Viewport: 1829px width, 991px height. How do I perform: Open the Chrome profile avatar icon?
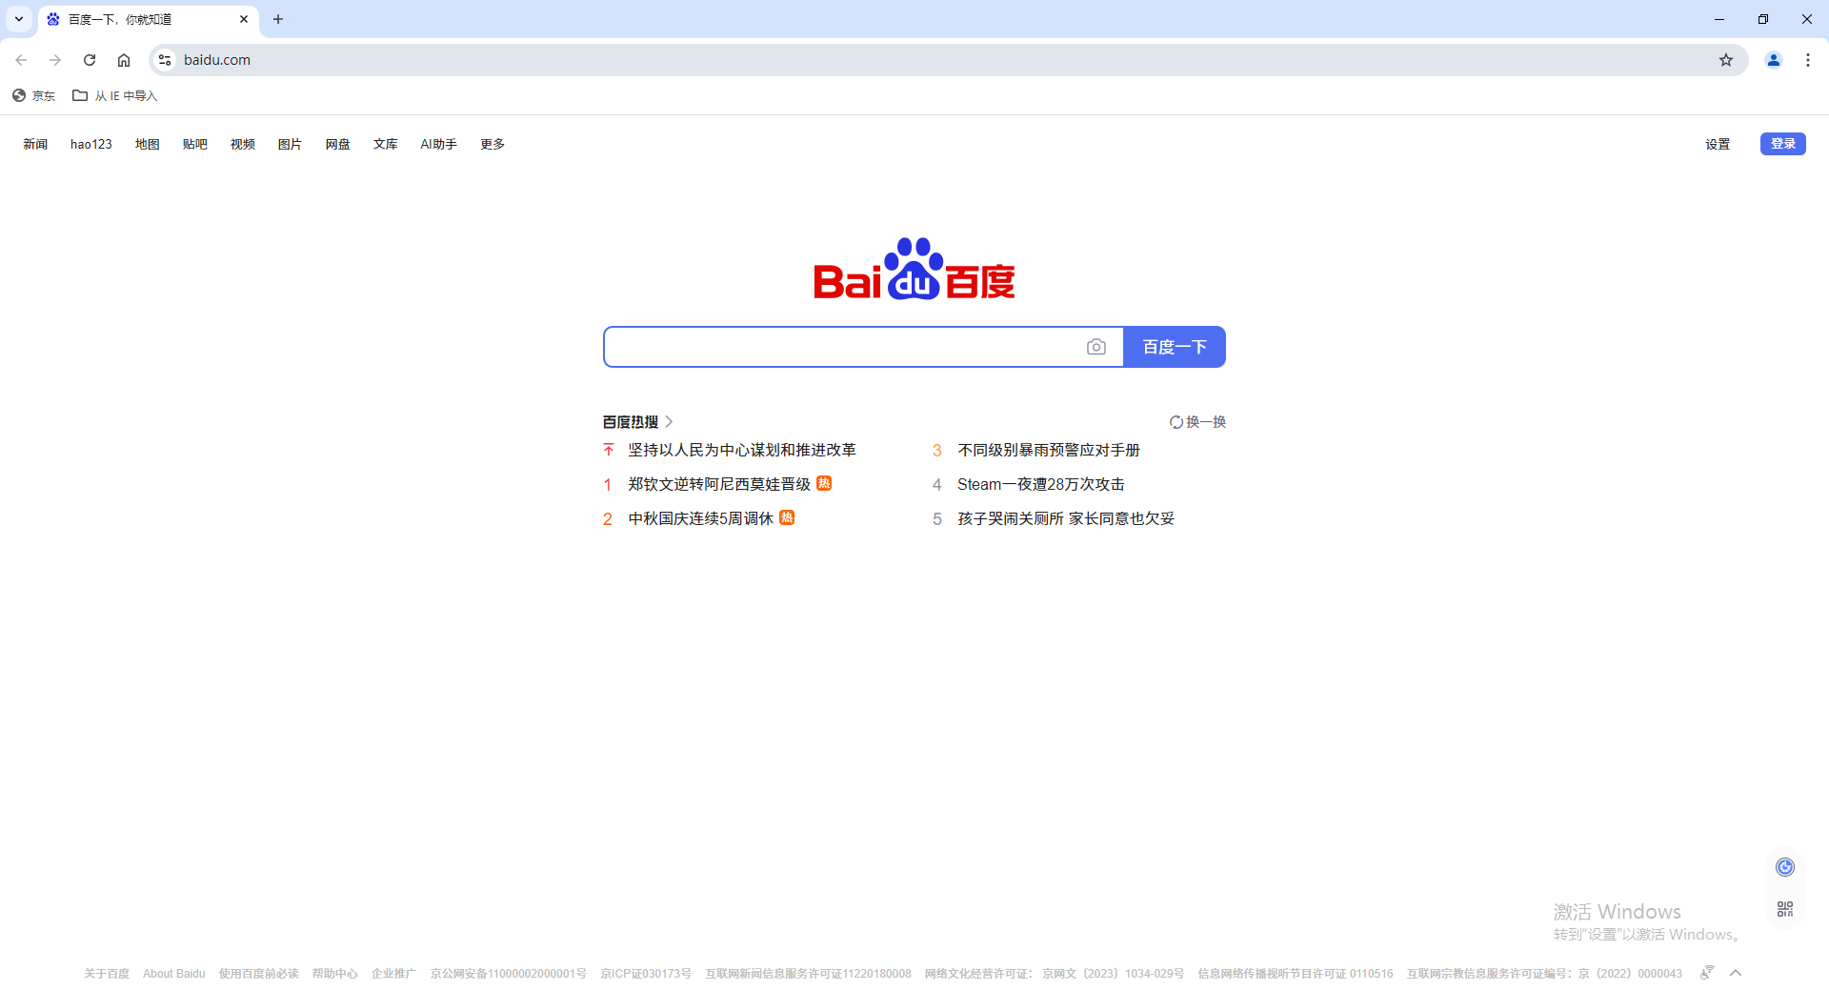(x=1774, y=60)
